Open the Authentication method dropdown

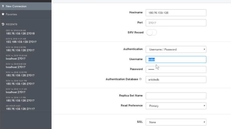click(x=176, y=49)
